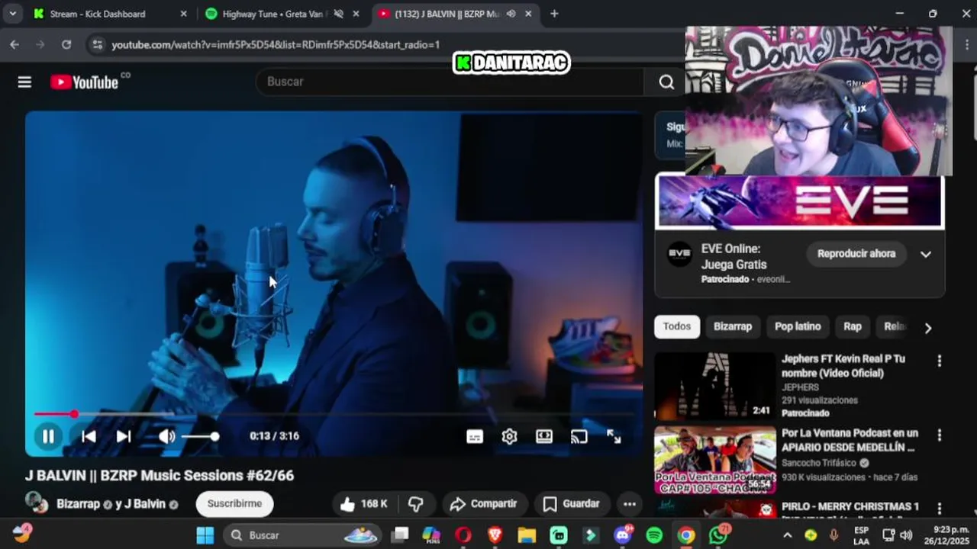Open Brave browser from the taskbar

tap(495, 535)
